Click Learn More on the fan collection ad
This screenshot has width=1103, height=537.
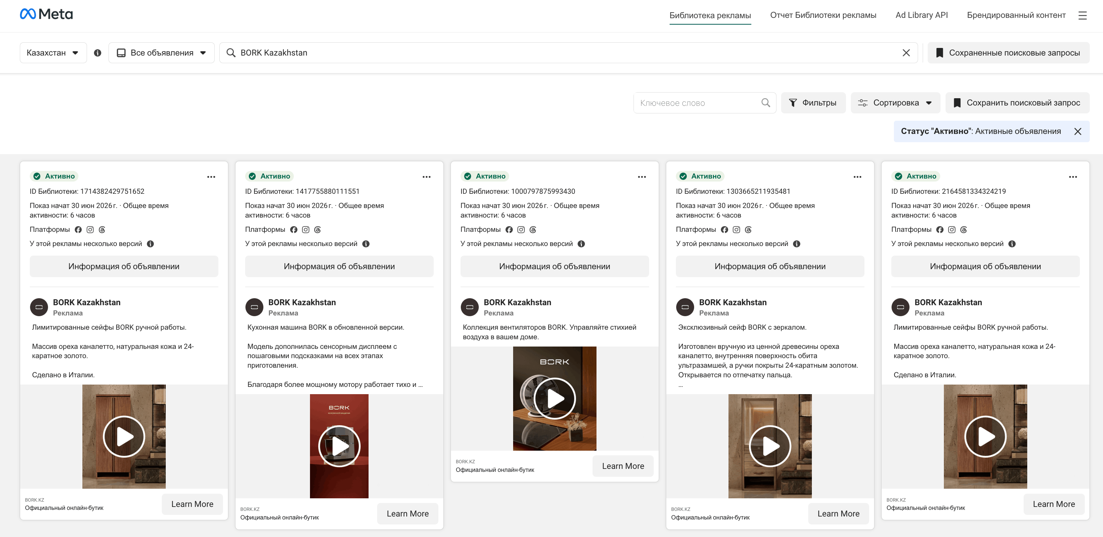pyautogui.click(x=623, y=466)
